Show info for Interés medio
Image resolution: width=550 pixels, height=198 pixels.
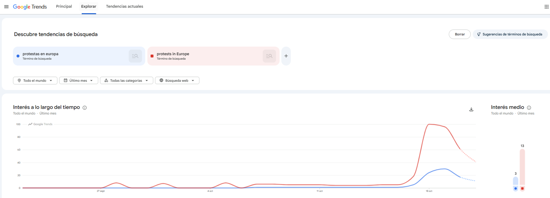pyautogui.click(x=529, y=108)
